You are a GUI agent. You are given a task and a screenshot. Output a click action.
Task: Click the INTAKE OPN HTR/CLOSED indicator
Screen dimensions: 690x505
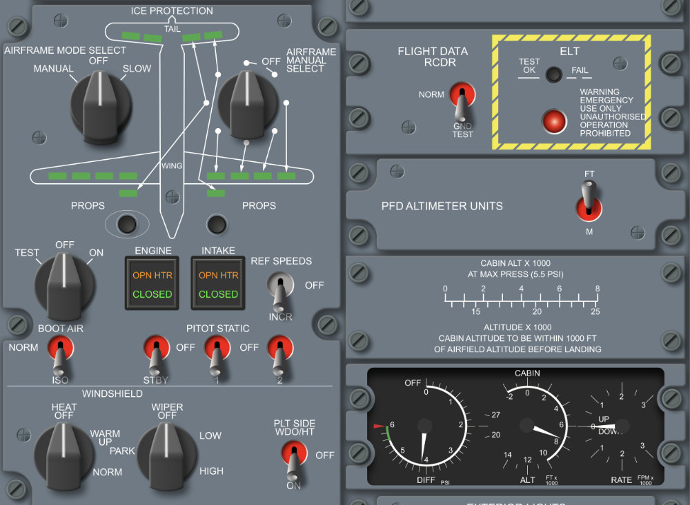point(218,285)
